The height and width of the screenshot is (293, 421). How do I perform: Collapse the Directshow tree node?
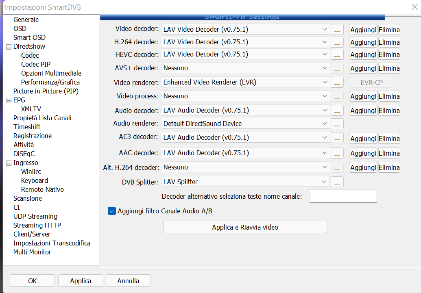coord(9,47)
